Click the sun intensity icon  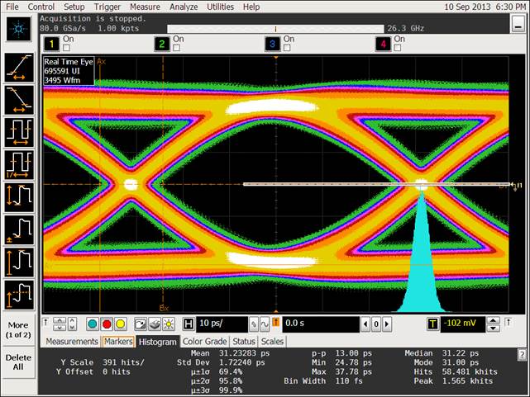point(169,324)
